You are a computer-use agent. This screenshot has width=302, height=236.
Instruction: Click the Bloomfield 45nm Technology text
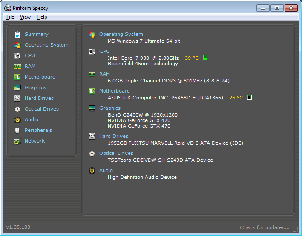[143, 64]
